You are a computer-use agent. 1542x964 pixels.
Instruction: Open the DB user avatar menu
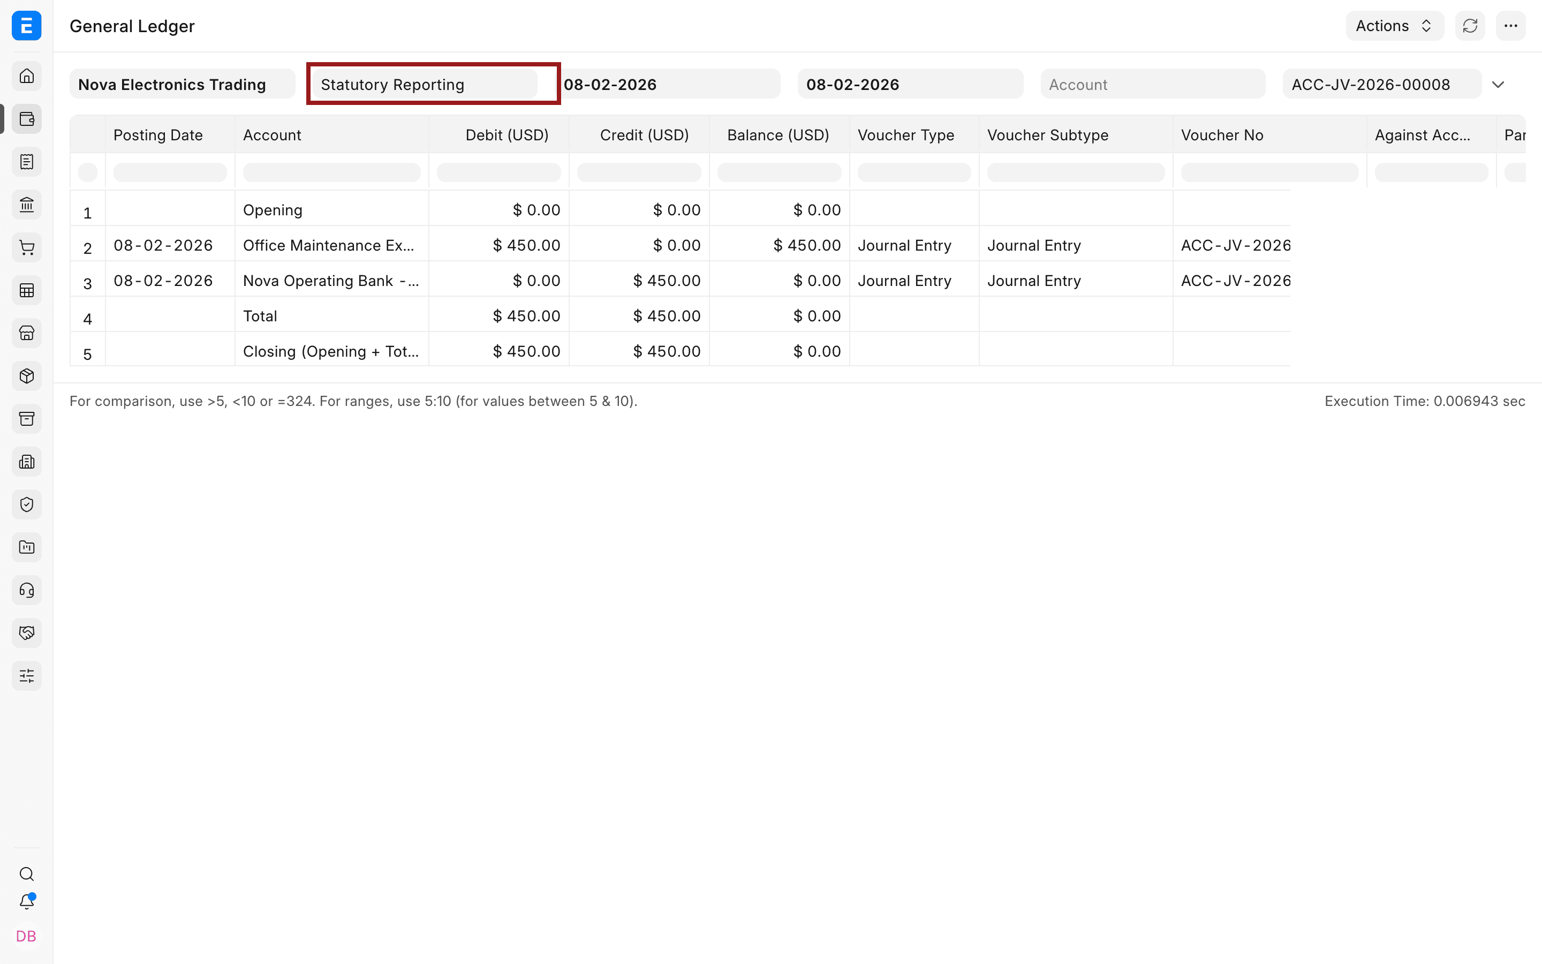(26, 936)
